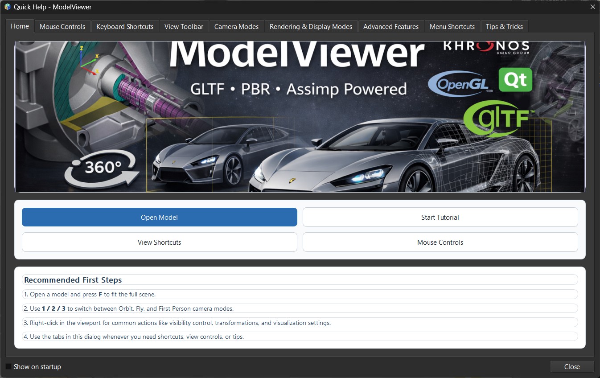Select the step about right-clicking in the viewport
Viewport: 600px width, 378px height.
coord(300,322)
